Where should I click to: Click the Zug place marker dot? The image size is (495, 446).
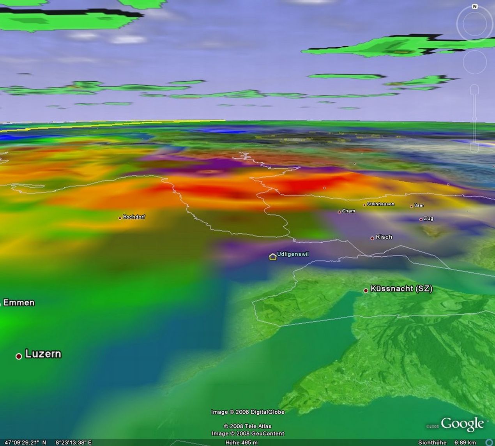click(421, 220)
